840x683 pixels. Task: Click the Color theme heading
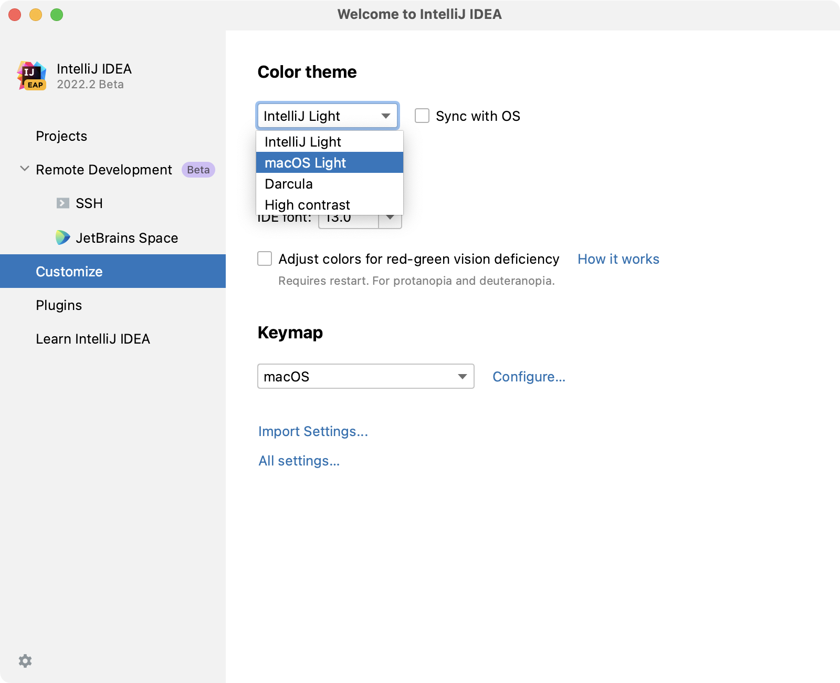click(307, 72)
